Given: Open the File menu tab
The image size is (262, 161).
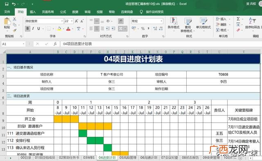Looking at the screenshot, I should point(7,12).
